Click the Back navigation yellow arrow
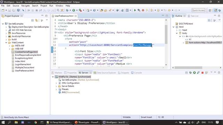Viewport: 223px width, 125px height. click(169, 10)
